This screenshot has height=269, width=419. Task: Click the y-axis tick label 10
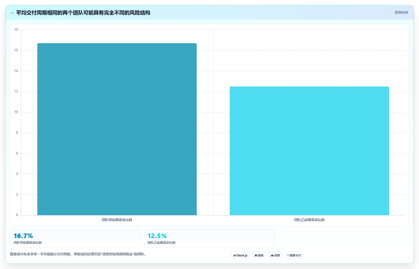pyautogui.click(x=16, y=112)
